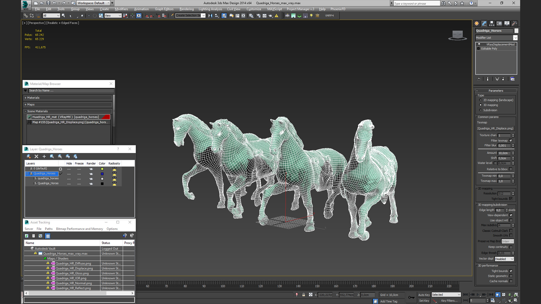Toggle Keep continuity checkbox
Viewport: 541px width, 304px height.
click(511, 247)
